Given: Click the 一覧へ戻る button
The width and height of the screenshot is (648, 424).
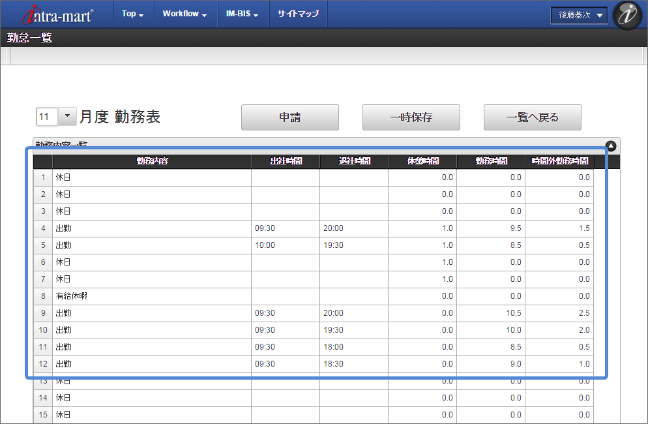Looking at the screenshot, I should [x=532, y=117].
